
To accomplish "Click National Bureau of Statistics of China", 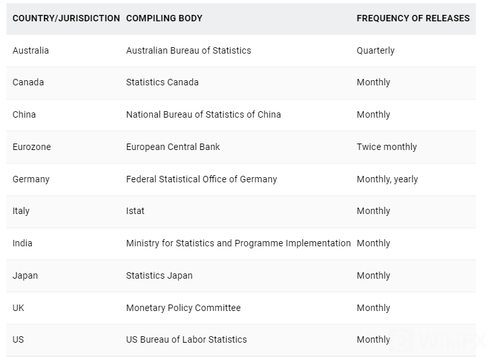I will [203, 114].
